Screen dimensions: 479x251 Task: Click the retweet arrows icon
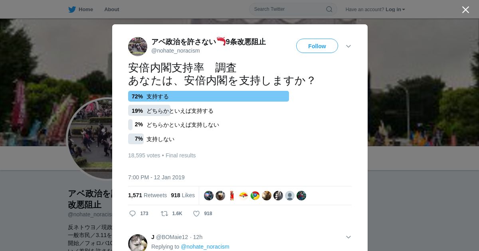tap(164, 214)
